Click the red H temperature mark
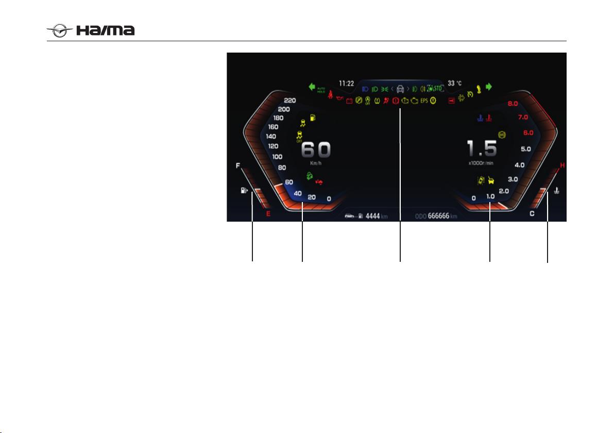614x433 pixels. 562,165
